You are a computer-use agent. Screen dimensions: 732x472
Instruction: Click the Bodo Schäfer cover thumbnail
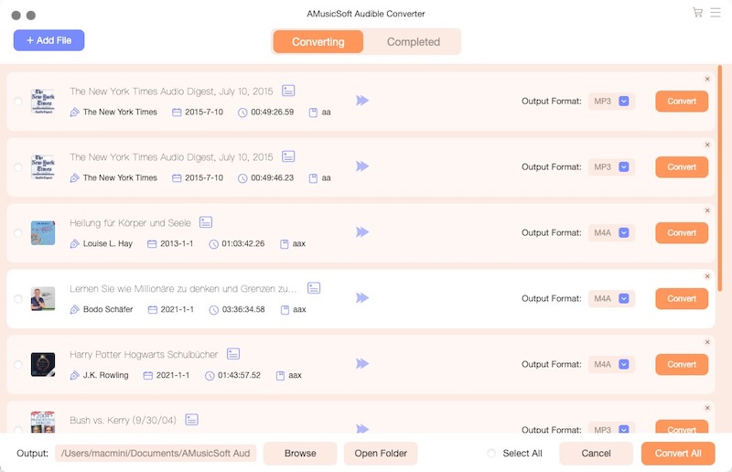click(x=43, y=299)
